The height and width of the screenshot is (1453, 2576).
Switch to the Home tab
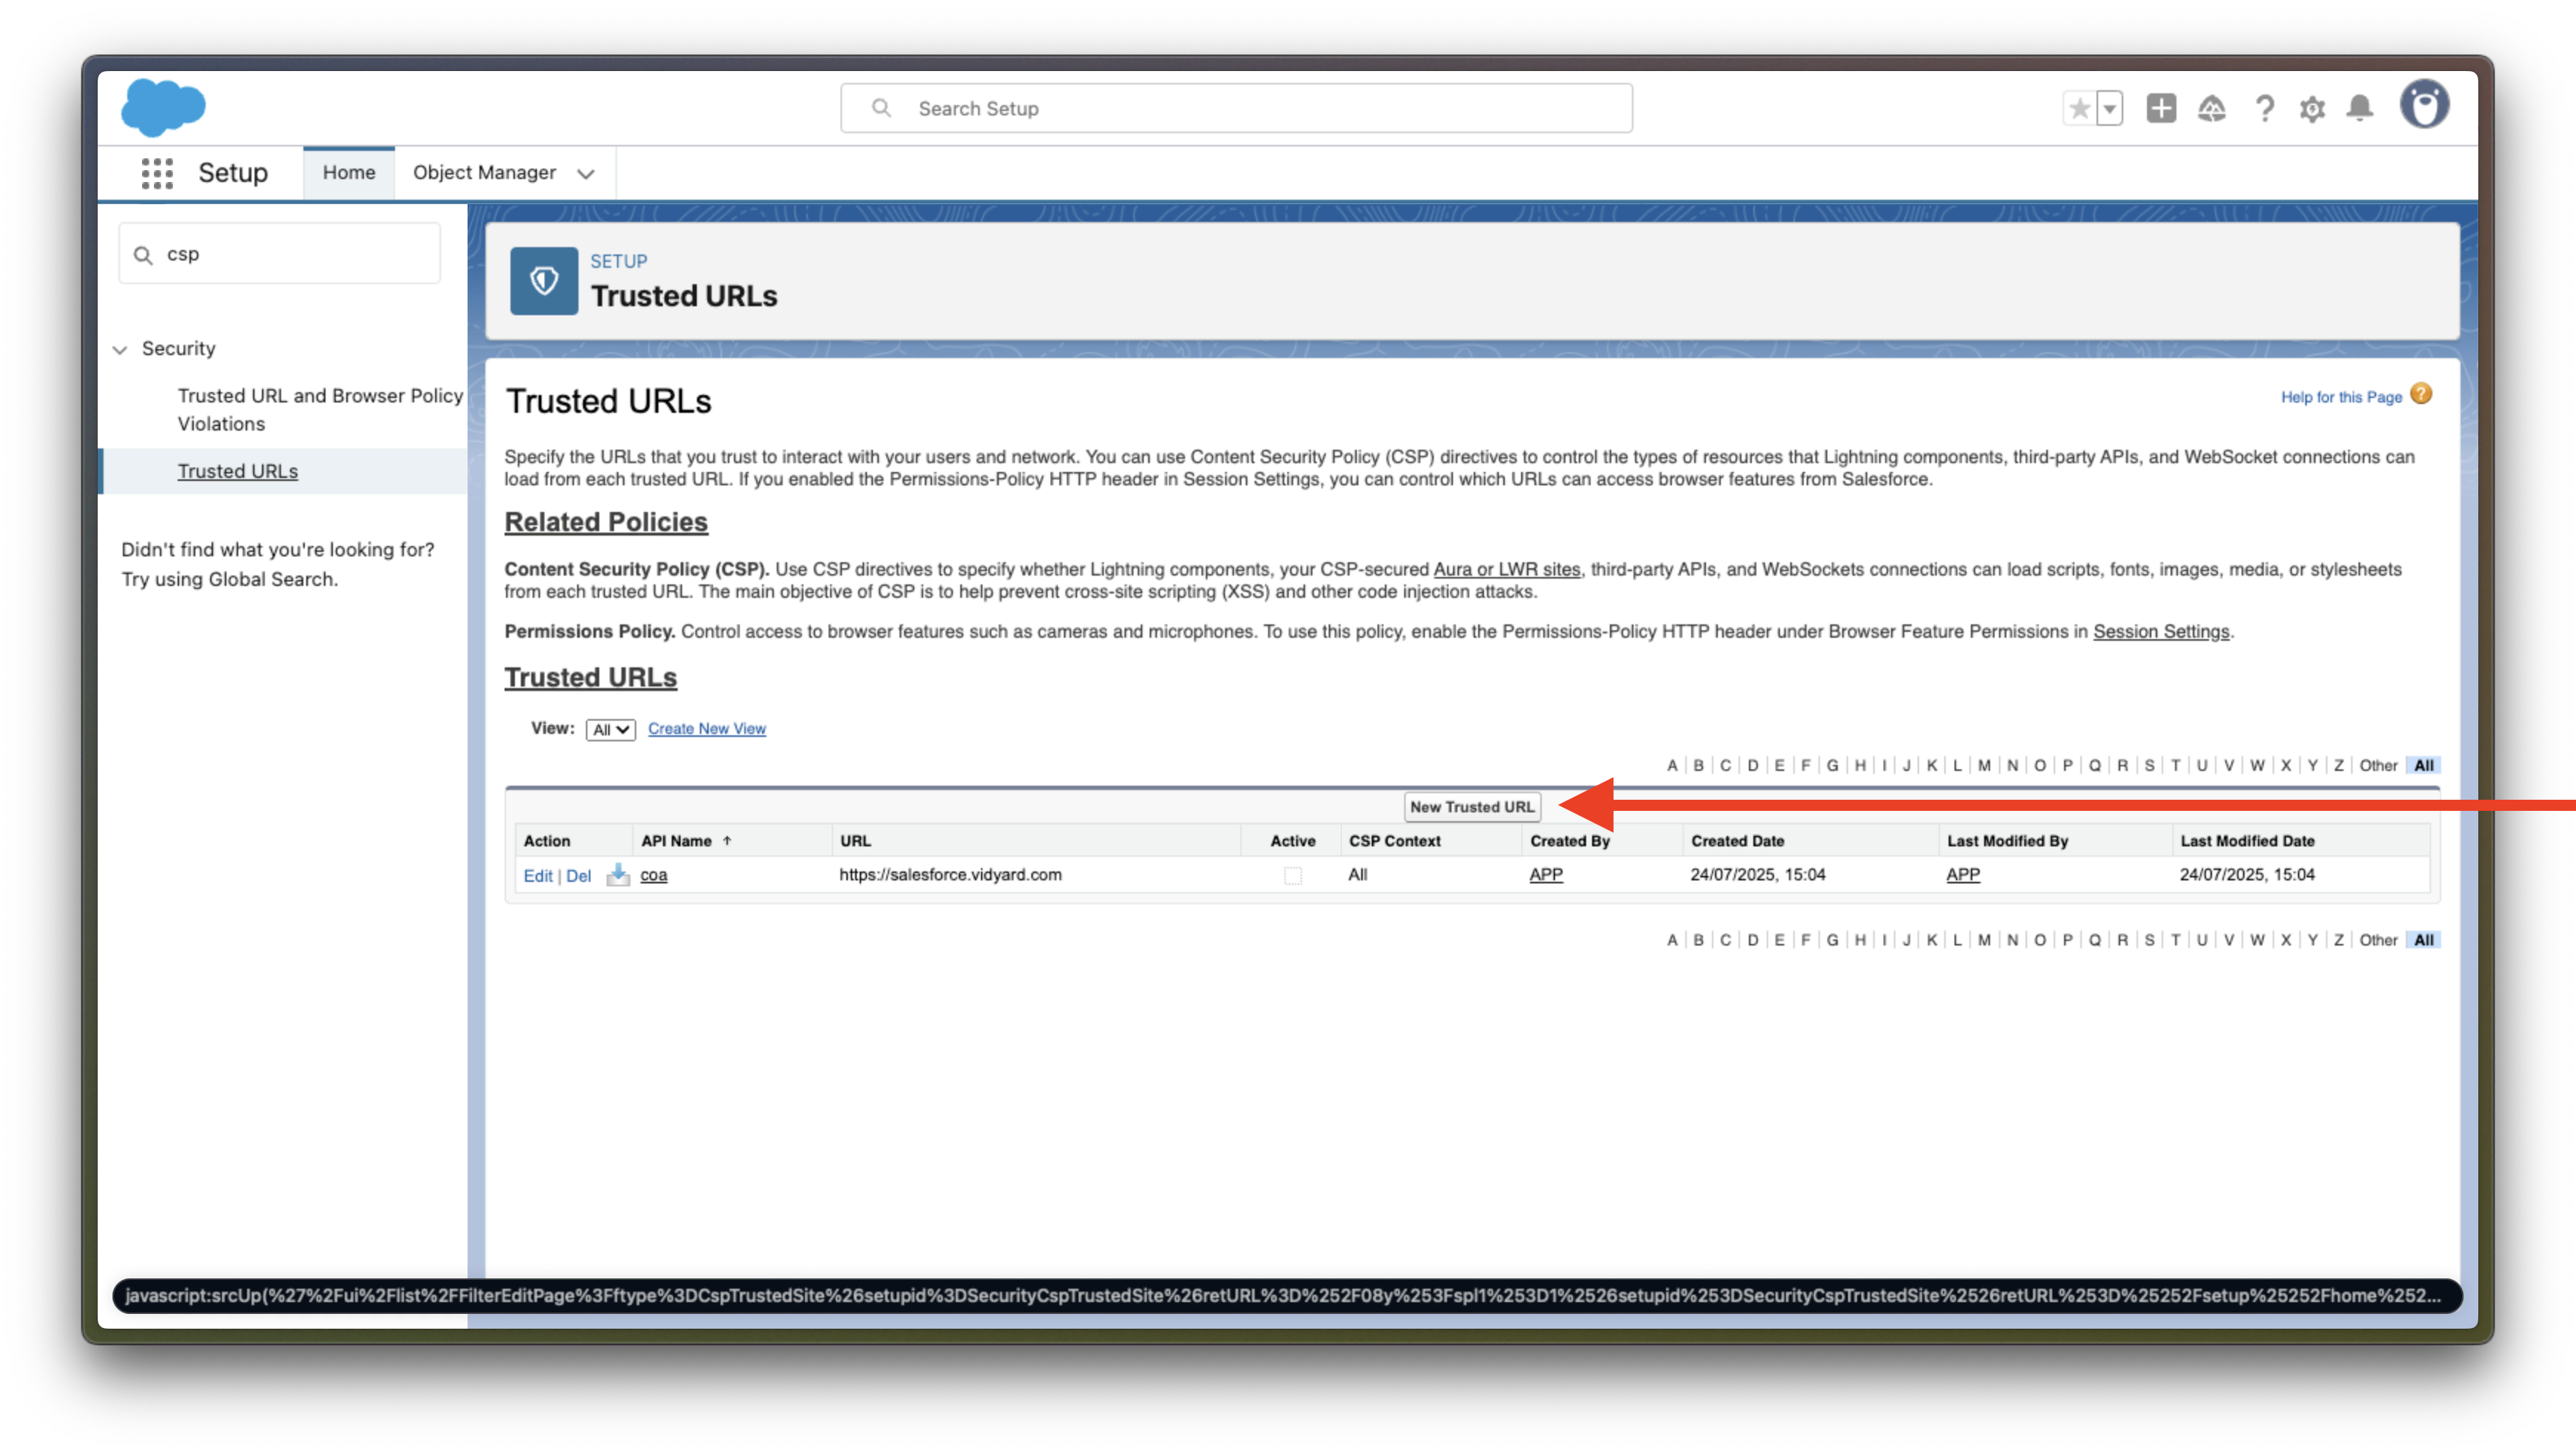click(349, 173)
